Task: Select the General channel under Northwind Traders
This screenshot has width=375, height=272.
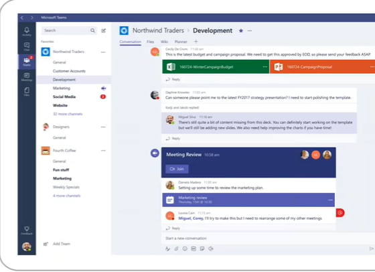Action: [60, 62]
